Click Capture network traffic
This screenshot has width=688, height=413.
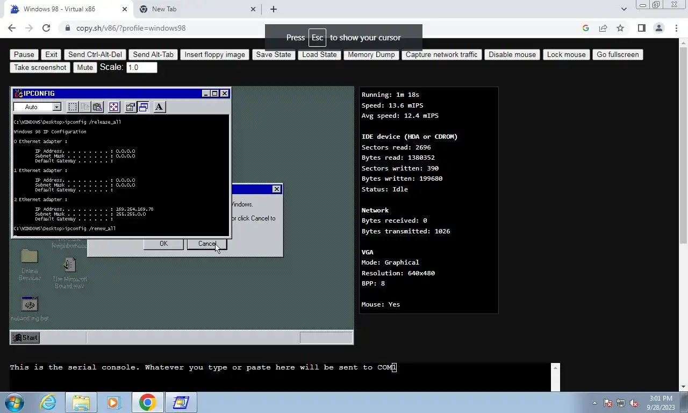tap(442, 54)
